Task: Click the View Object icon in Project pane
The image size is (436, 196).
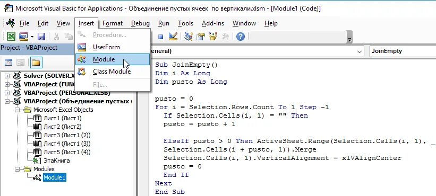Action: point(21,63)
